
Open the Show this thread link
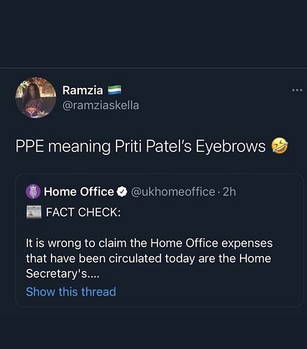tap(71, 292)
